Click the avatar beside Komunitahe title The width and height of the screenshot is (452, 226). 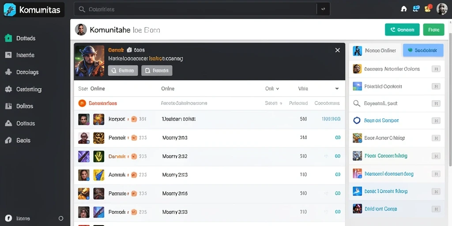pyautogui.click(x=81, y=30)
